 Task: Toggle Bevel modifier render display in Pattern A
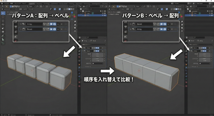click(x=98, y=51)
